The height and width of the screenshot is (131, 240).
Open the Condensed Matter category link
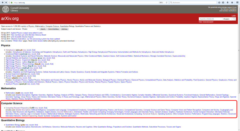(x=12, y=54)
